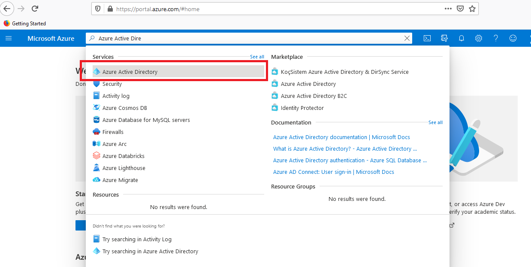The height and width of the screenshot is (267, 531).
Task: Select Azure Arc text in Services
Action: pos(115,144)
